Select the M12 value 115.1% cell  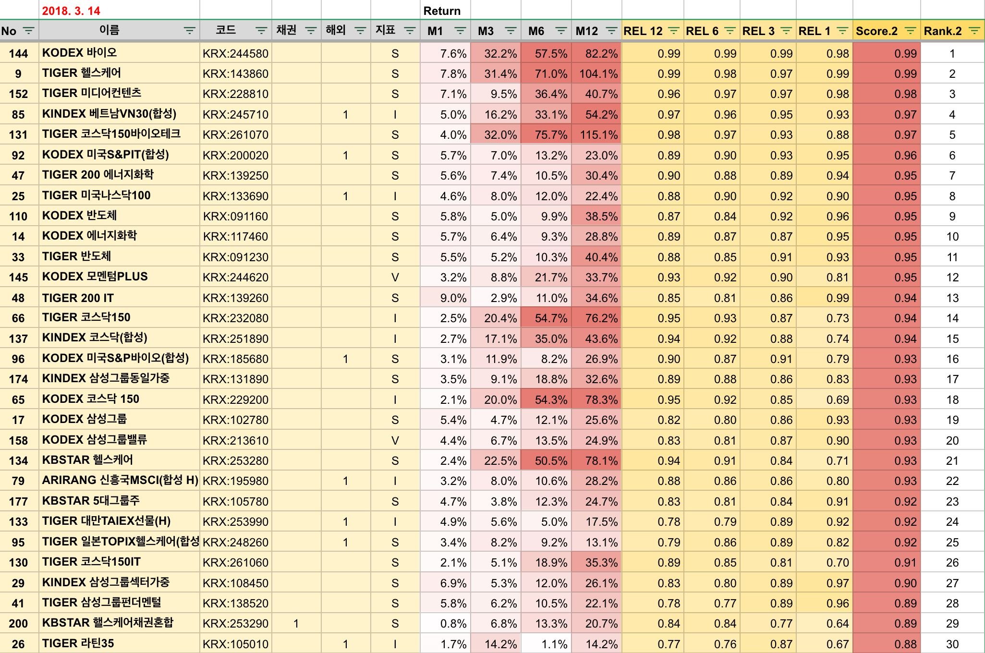(596, 134)
